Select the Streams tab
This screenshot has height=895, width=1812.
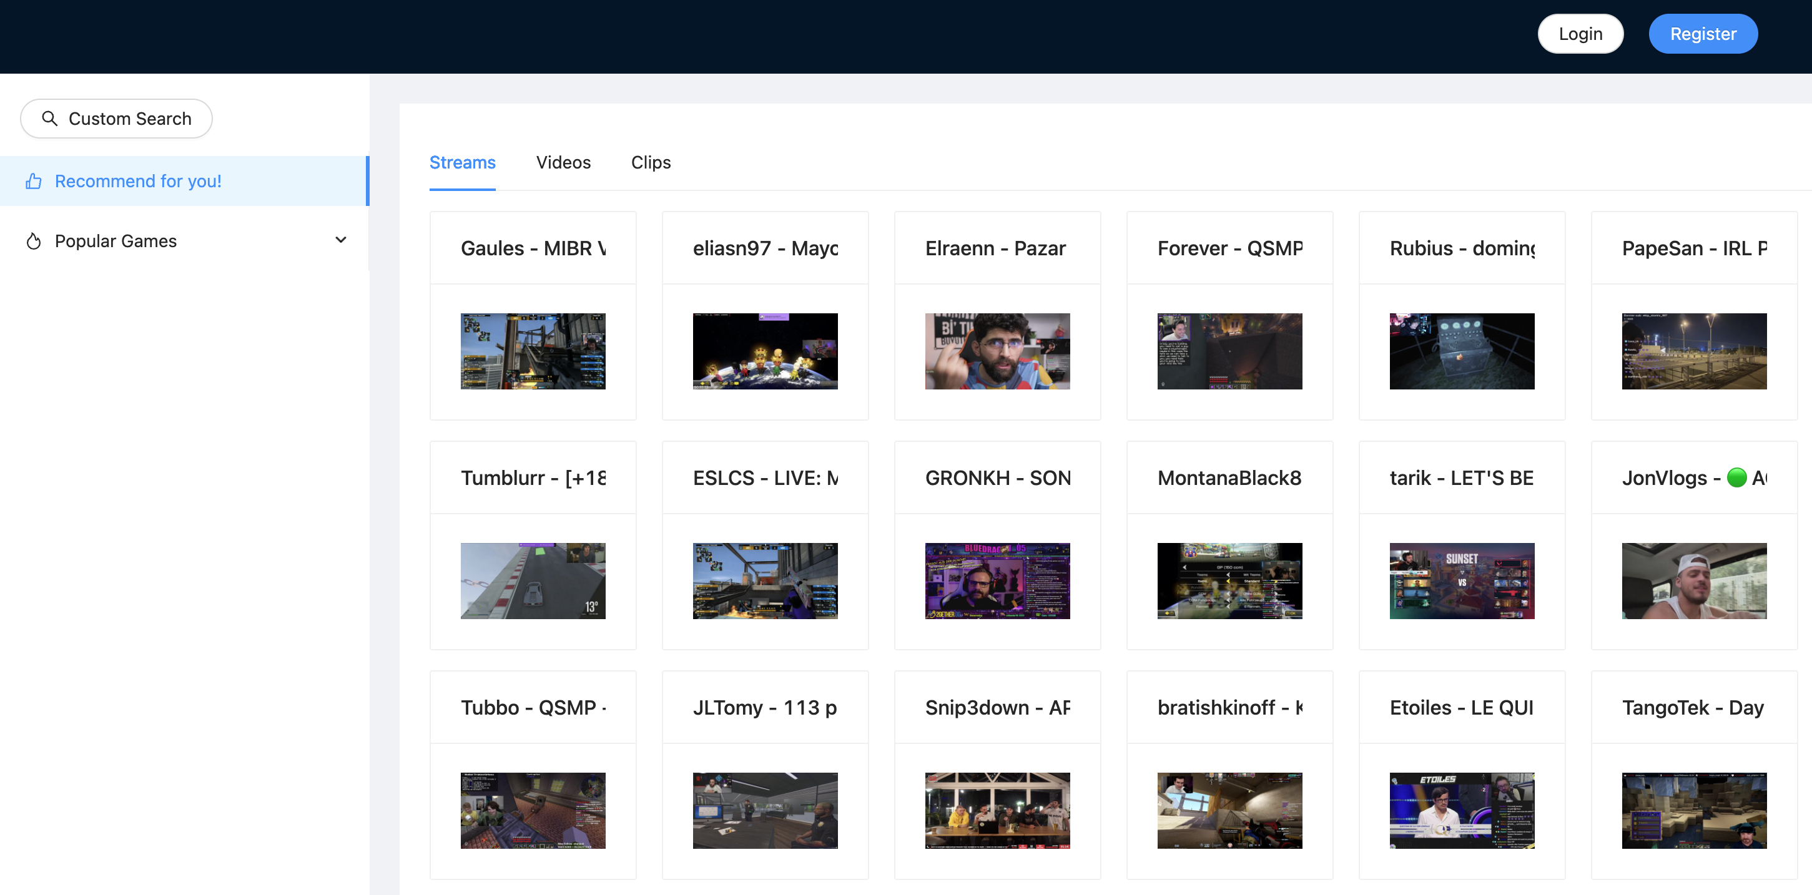pos(462,162)
